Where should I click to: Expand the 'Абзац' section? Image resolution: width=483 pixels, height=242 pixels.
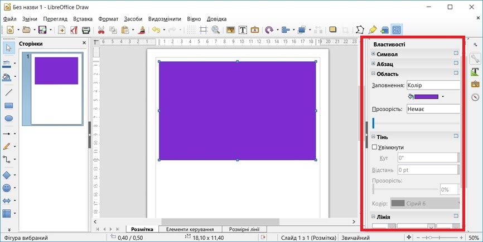click(374, 64)
